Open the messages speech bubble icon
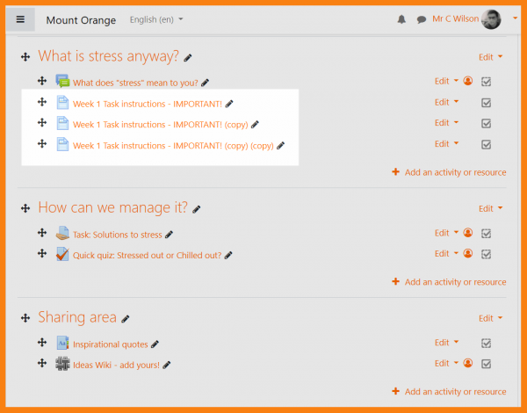The width and height of the screenshot is (527, 413). (x=422, y=19)
